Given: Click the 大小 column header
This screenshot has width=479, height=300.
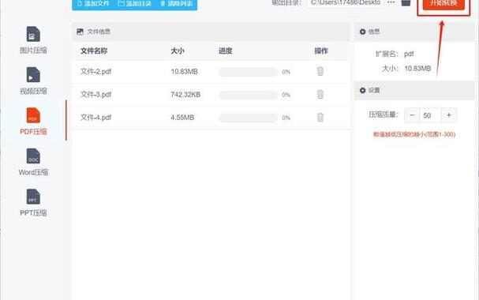Looking at the screenshot, I should (x=178, y=51).
